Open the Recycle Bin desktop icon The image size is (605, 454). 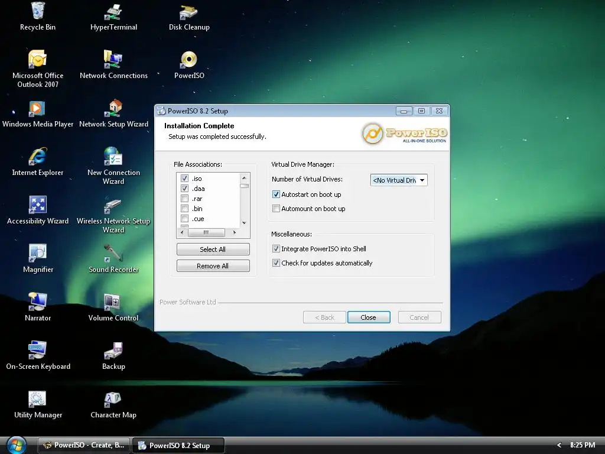pyautogui.click(x=38, y=16)
